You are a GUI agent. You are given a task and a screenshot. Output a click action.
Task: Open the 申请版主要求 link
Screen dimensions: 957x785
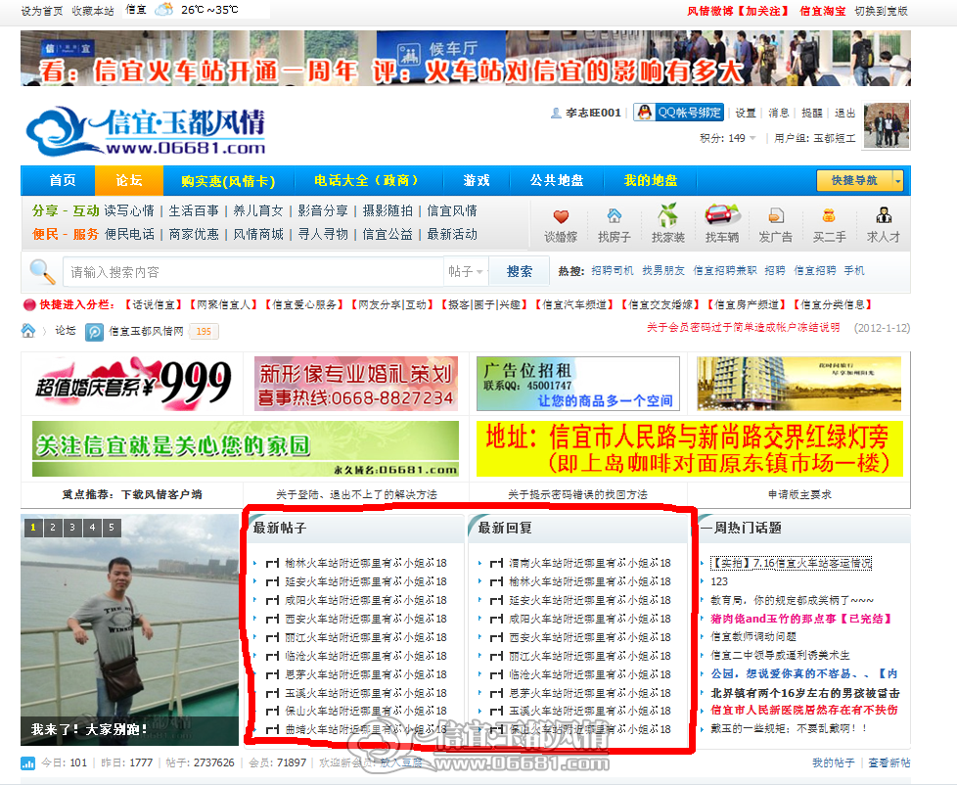[799, 495]
